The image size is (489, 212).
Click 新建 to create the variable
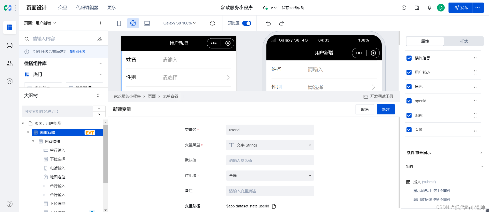(386, 109)
